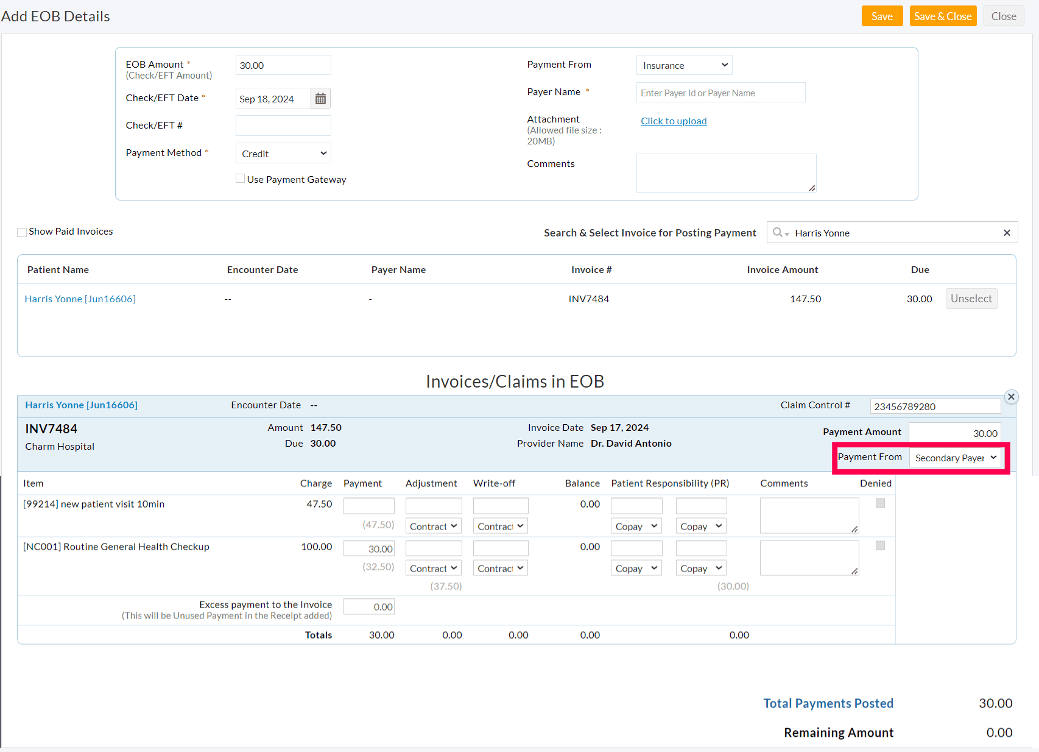Clear the Harris Yonne search query

(x=1007, y=232)
